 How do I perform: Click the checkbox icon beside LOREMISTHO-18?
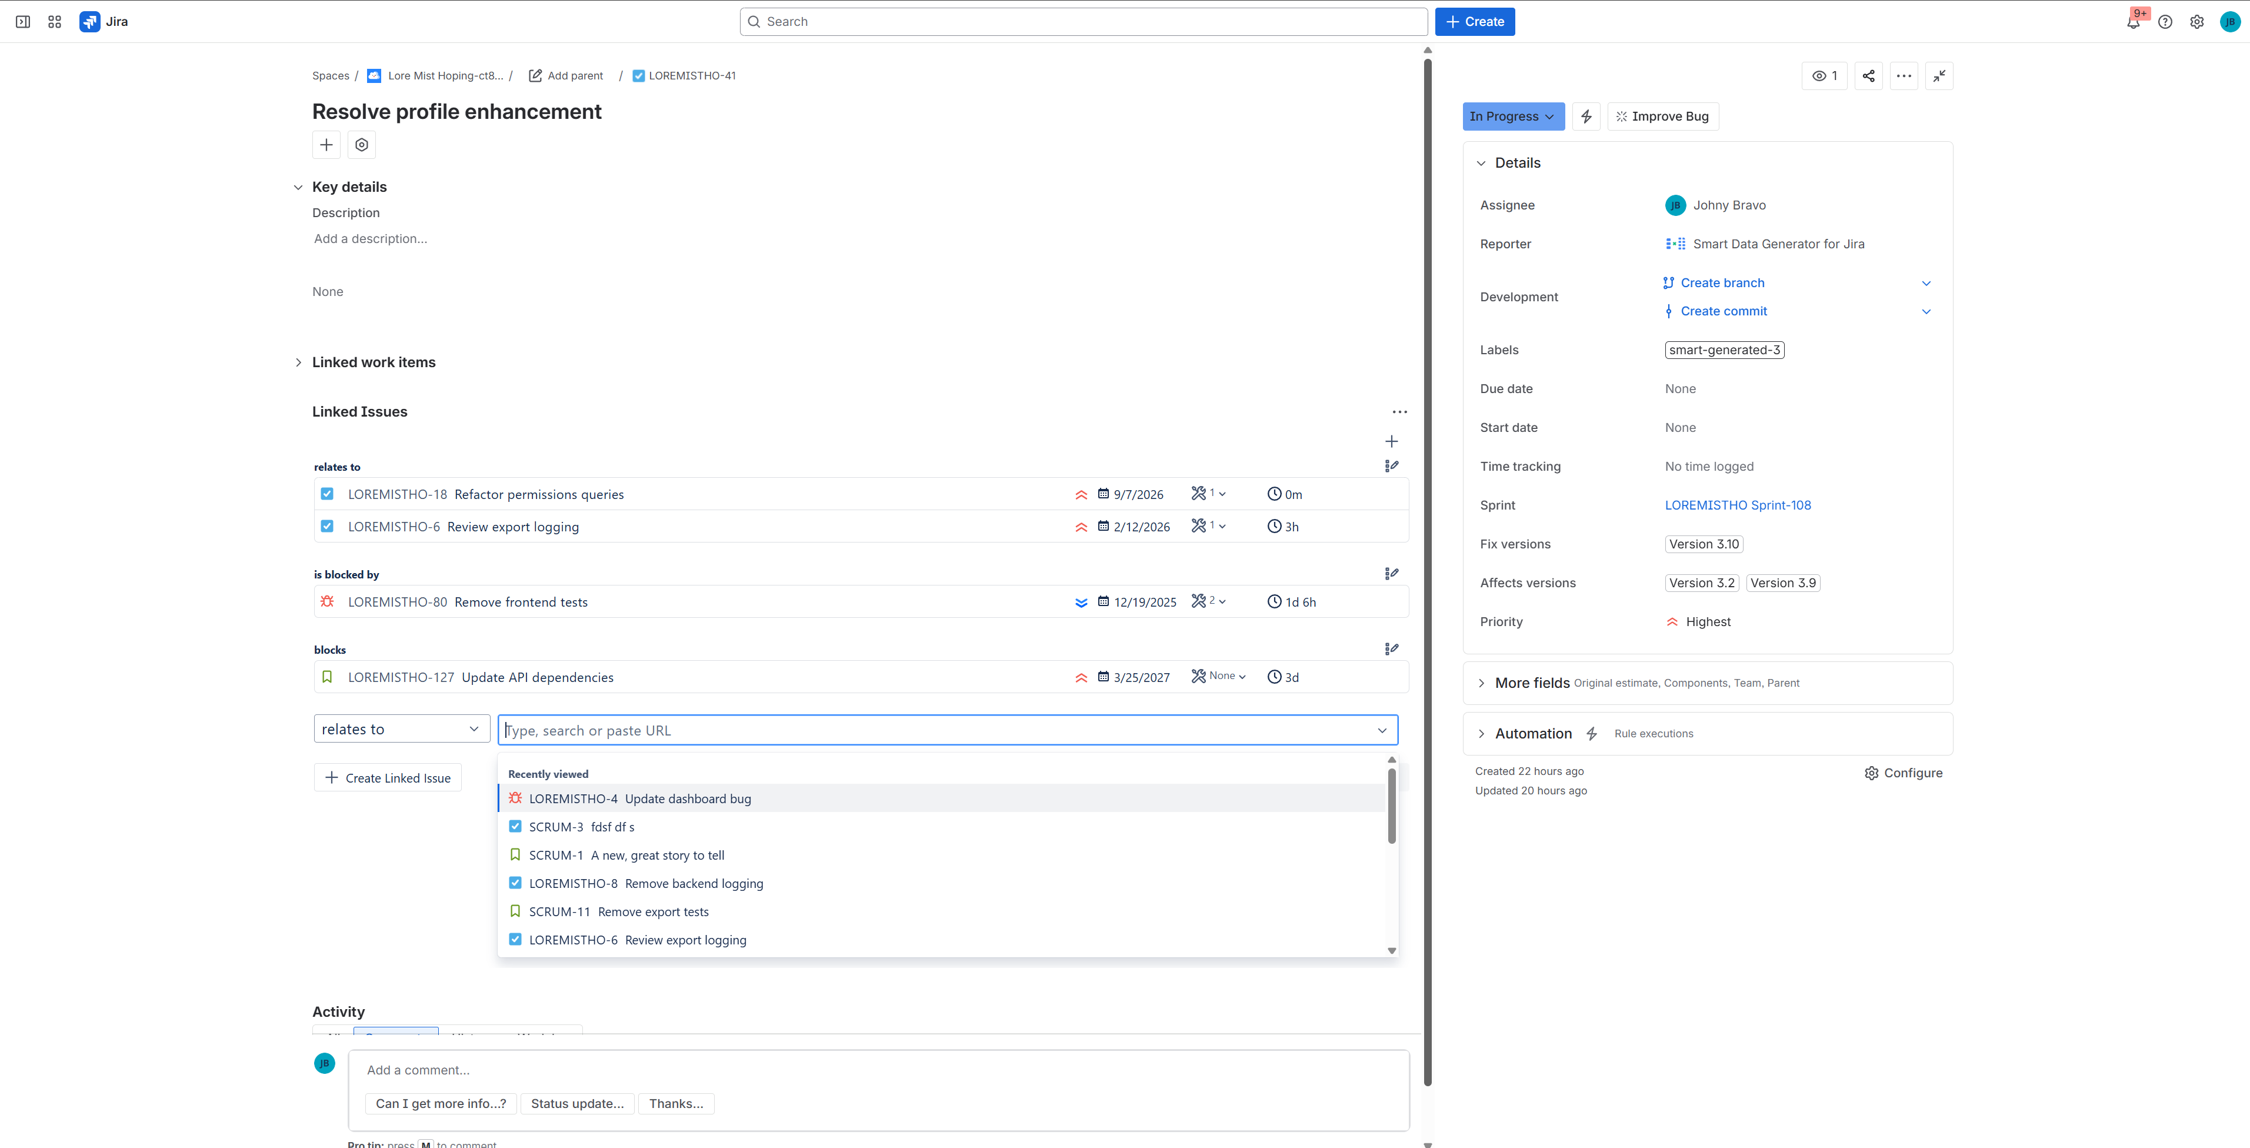[326, 494]
